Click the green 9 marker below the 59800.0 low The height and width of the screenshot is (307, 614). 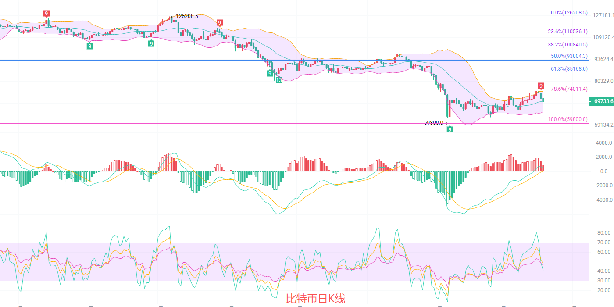pos(450,129)
